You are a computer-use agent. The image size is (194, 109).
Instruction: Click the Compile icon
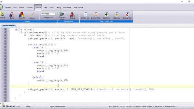point(2,15)
